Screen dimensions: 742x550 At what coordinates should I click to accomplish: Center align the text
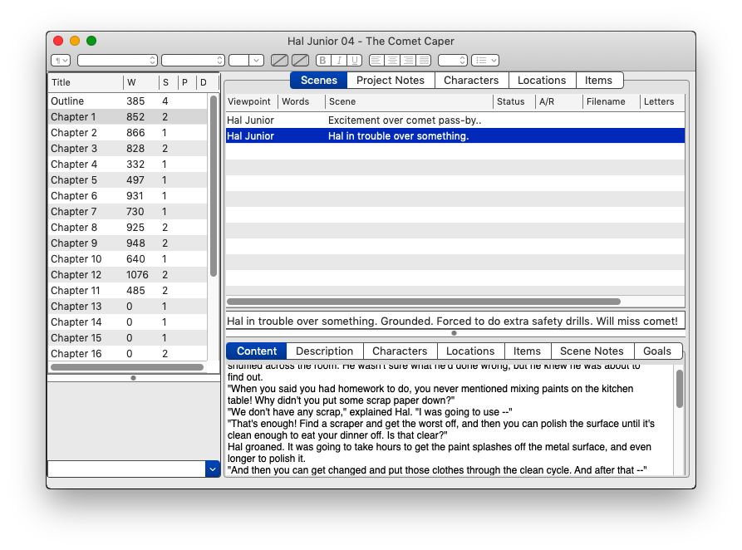[392, 61]
